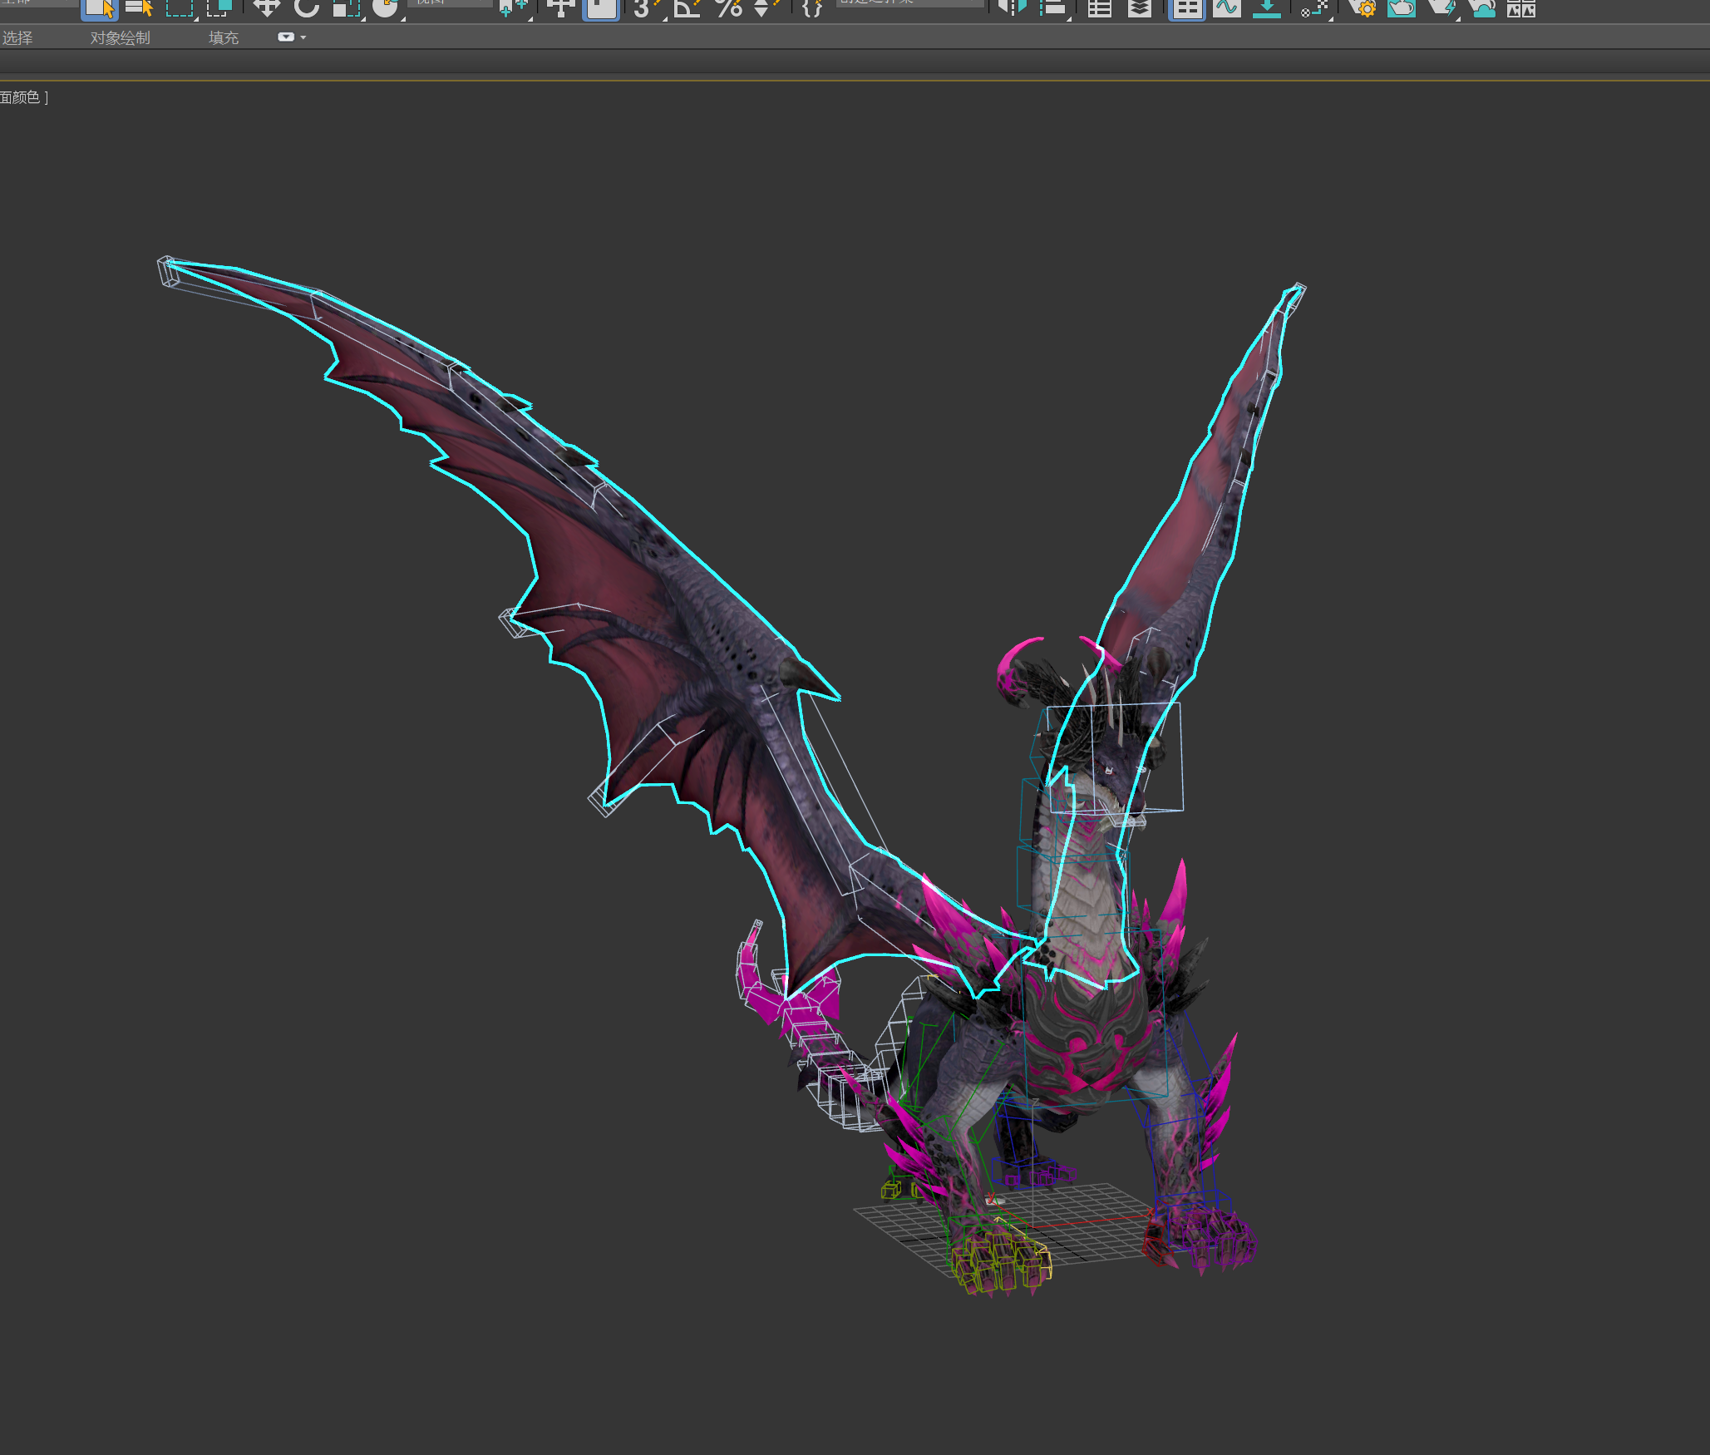Screen dimensions: 1710x1455
Task: Select the Rotate transform tool
Action: tap(307, 8)
